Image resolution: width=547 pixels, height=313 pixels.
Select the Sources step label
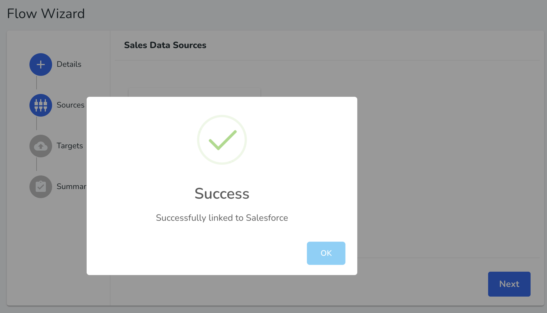click(x=70, y=105)
